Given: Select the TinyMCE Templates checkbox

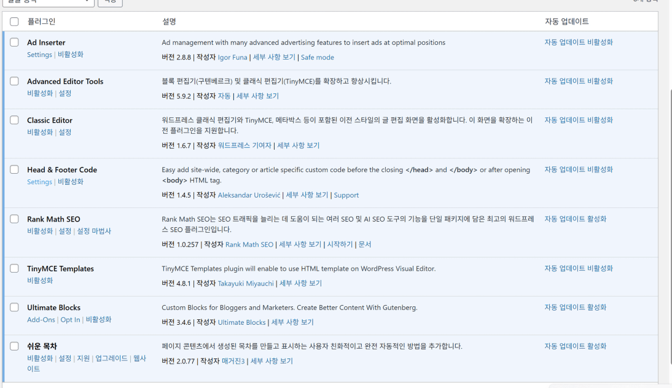Looking at the screenshot, I should (14, 268).
